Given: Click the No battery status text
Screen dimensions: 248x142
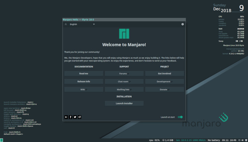Looking at the screenshot, I should pyautogui.click(x=214, y=140).
